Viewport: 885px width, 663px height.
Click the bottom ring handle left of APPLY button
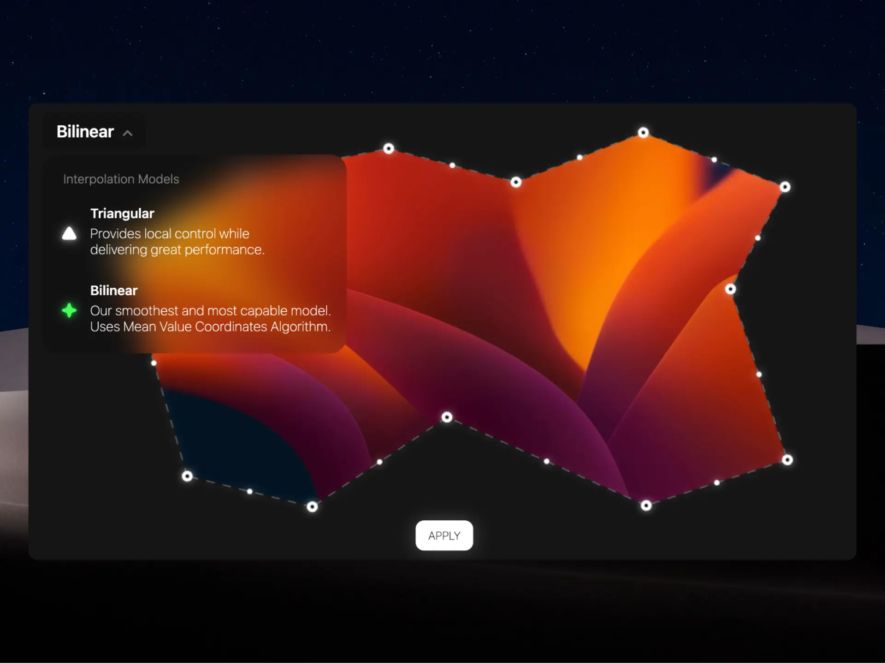(312, 507)
